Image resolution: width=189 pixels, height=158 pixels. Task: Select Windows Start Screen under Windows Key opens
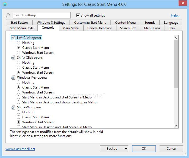tap(18, 92)
